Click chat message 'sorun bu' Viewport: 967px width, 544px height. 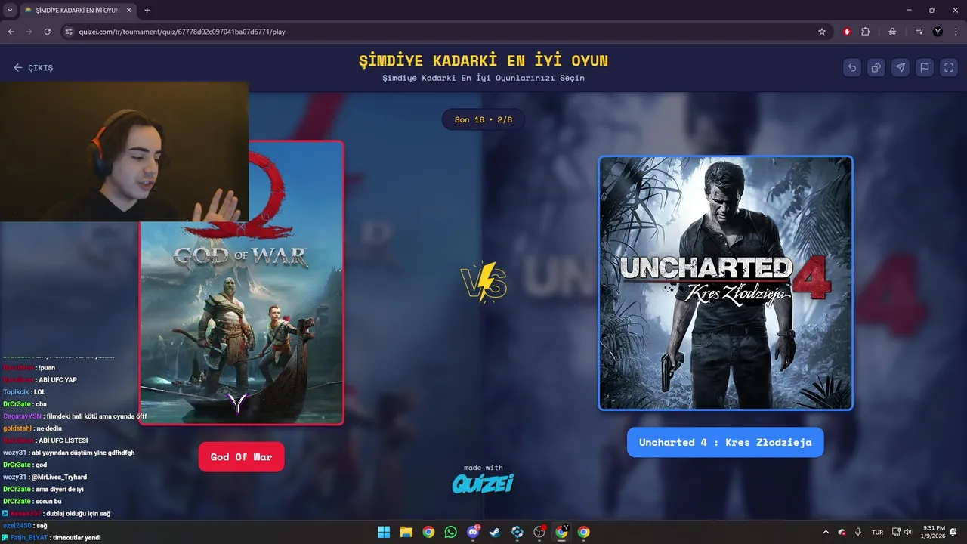coord(48,501)
